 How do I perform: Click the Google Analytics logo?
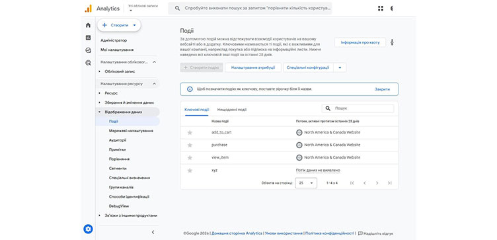point(88,9)
